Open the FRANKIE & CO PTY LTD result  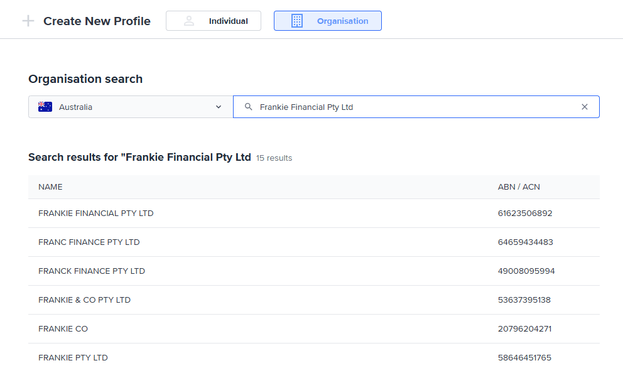click(84, 300)
